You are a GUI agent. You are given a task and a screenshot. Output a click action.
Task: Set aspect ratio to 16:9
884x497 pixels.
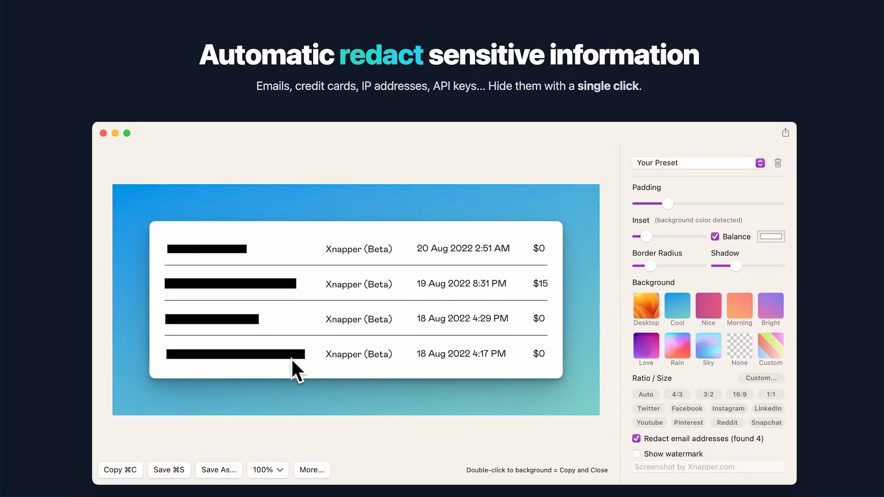click(x=739, y=394)
